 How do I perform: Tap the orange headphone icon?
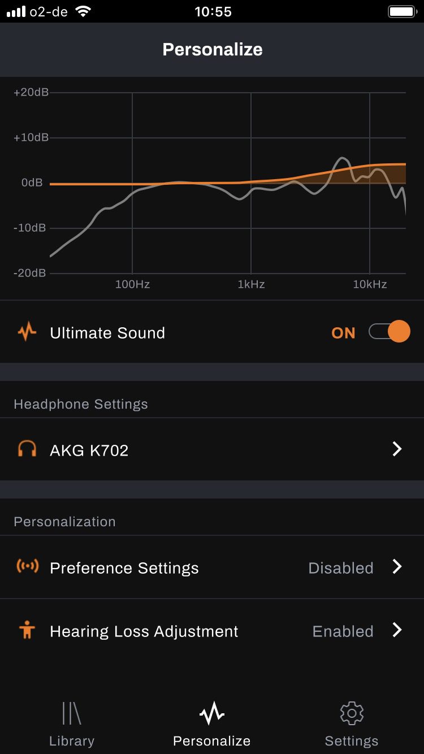pyautogui.click(x=27, y=449)
